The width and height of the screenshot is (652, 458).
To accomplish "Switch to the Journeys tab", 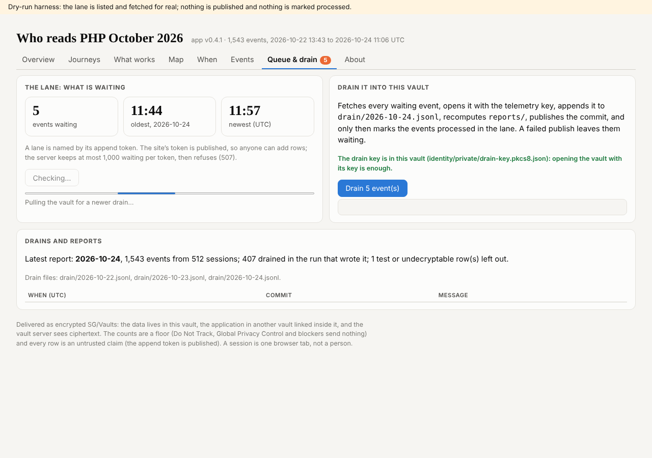I will point(84,60).
